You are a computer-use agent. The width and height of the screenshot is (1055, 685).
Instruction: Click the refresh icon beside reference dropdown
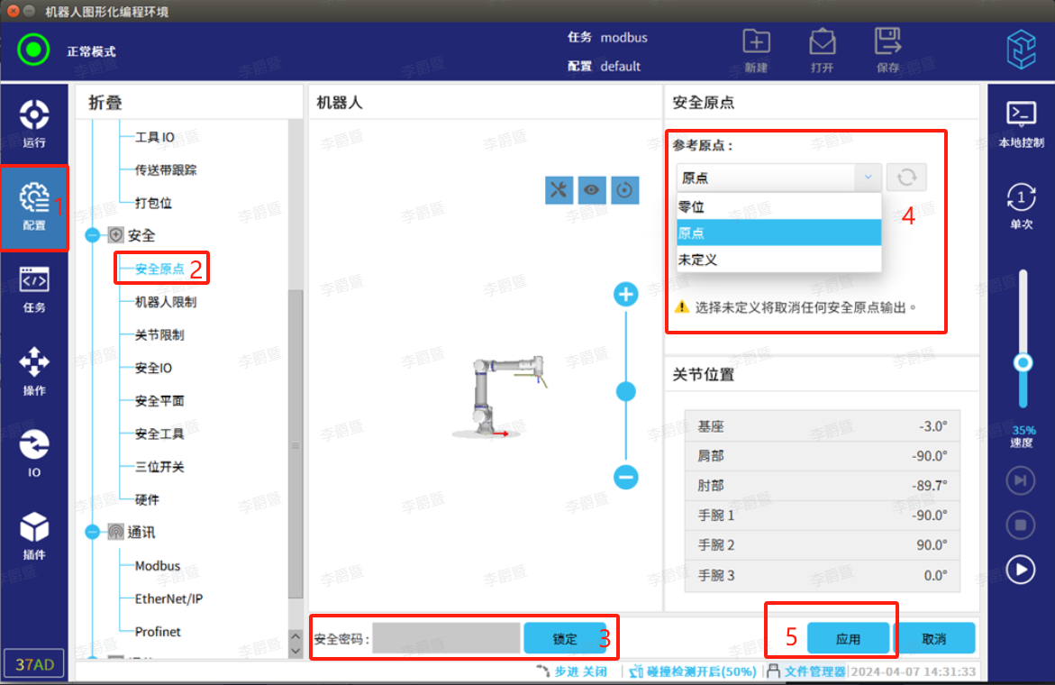[x=906, y=178]
